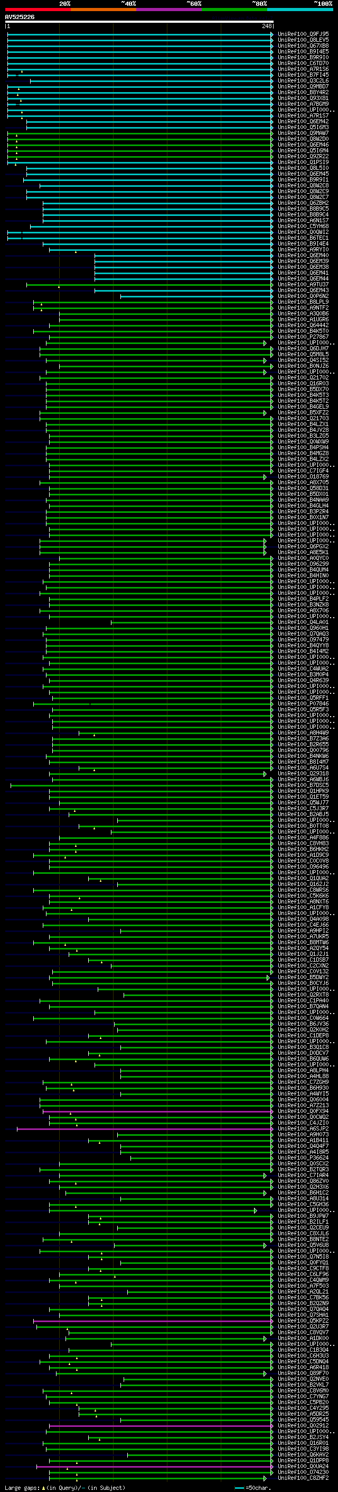This screenshot has width=338, height=1492.
Task: Select the UniRef100_B6TEC1 label
Action: tap(303, 238)
